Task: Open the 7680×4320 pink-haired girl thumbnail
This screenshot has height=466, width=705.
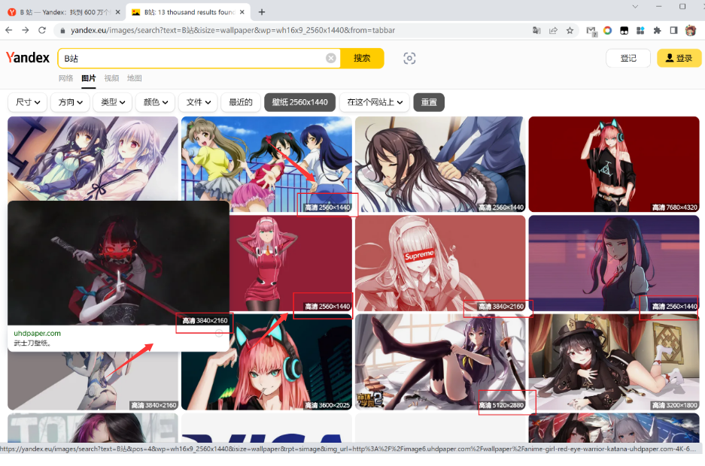Action: pos(614,165)
